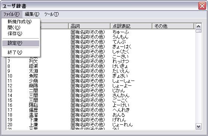Select row 11 word 少商
The width and height of the screenshot is (208, 136).
[34, 81]
